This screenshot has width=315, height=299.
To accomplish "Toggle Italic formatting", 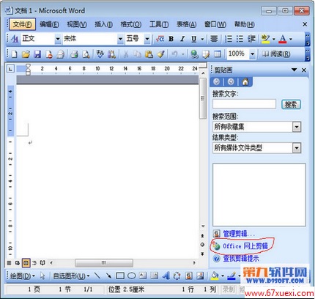I will pyautogui.click(x=182, y=39).
